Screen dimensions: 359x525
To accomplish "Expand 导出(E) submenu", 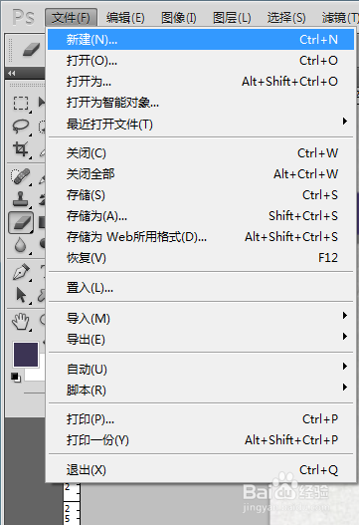I will tap(201, 339).
